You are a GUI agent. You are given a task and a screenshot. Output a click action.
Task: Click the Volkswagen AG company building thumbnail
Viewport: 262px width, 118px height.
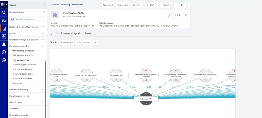click(55, 15)
